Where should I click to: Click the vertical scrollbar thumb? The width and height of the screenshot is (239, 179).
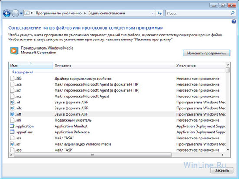pos(228,70)
